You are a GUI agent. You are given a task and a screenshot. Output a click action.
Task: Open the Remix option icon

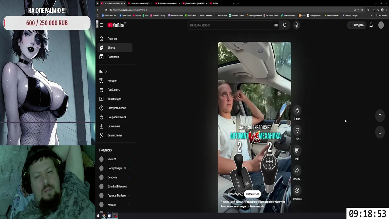(297, 190)
